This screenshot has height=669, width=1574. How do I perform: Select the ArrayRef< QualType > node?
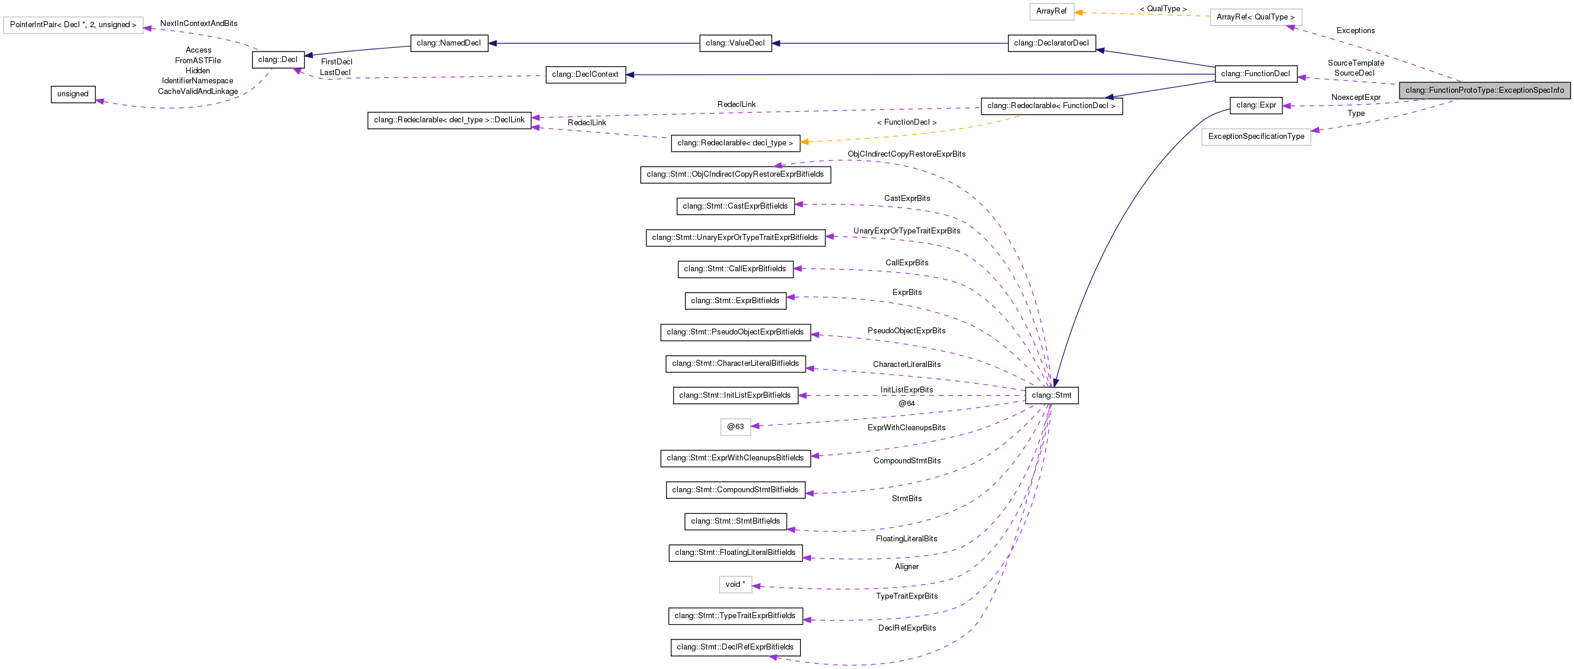coord(1255,17)
